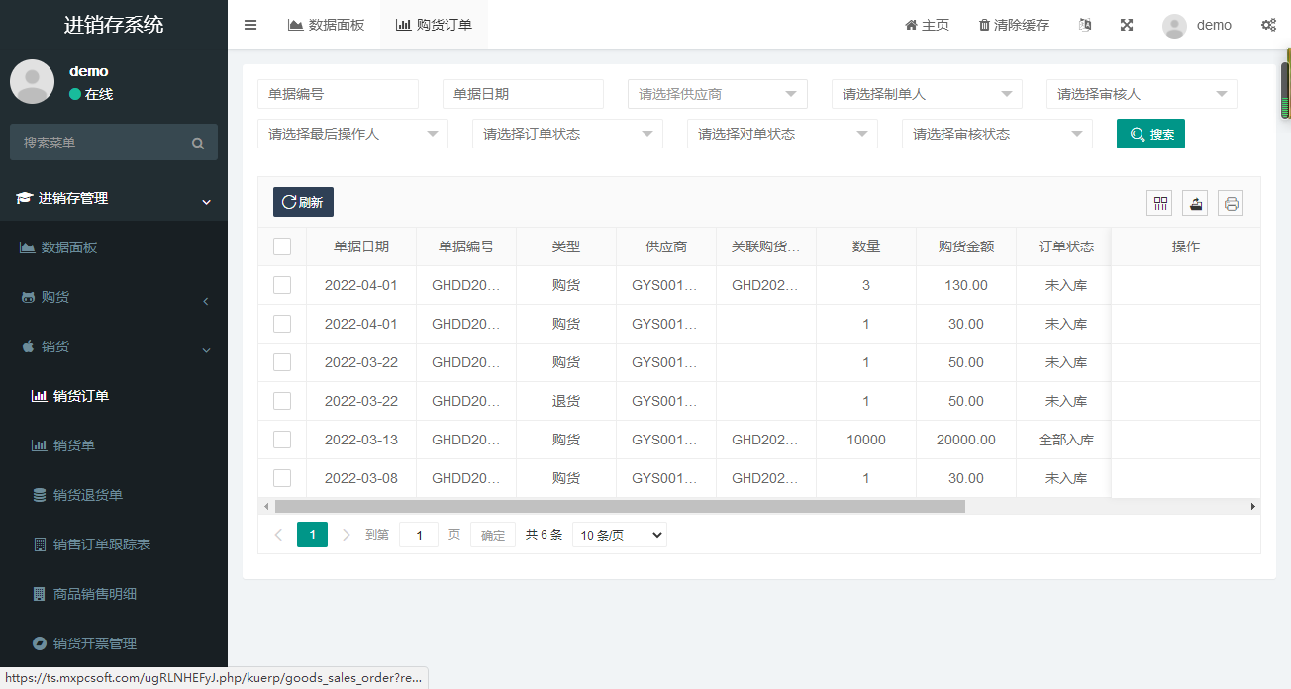
Task: Change page size via the 10 条/页 dropdown
Action: click(x=620, y=535)
